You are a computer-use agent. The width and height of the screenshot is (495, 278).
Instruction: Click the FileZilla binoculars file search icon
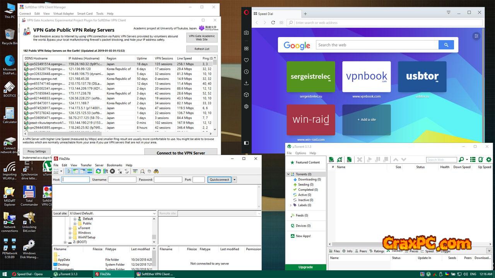coord(156,171)
